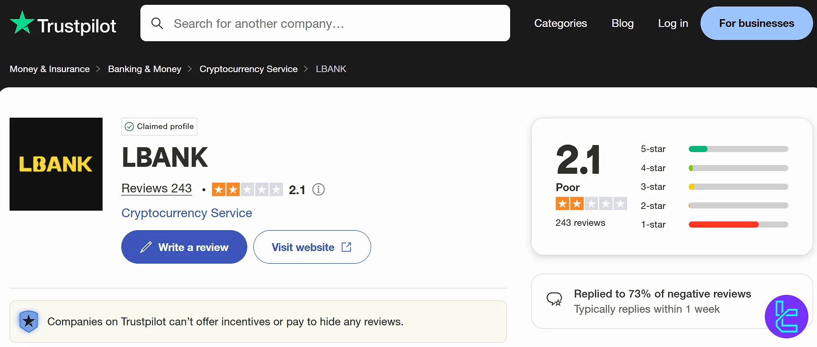Click the Trustpilot star logo

pos(21,23)
